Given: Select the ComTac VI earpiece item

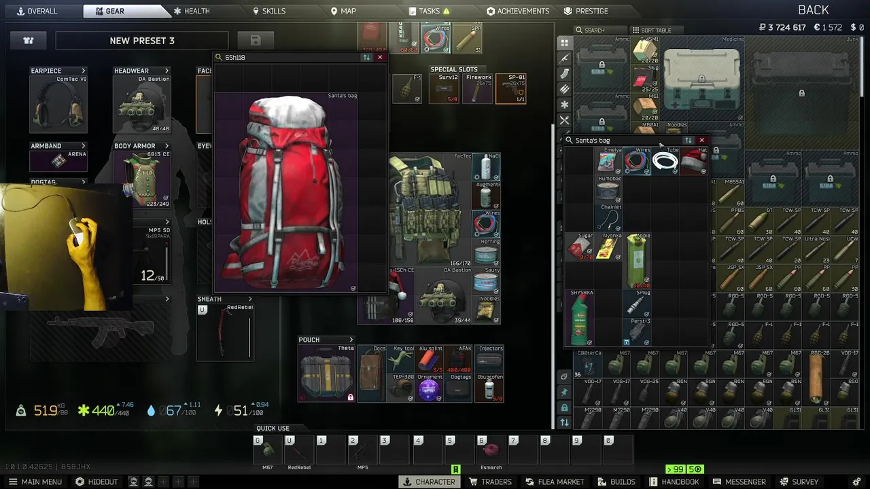Looking at the screenshot, I should click(x=58, y=104).
